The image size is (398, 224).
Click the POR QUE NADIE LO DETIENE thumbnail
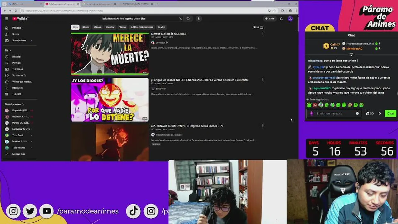point(110,100)
